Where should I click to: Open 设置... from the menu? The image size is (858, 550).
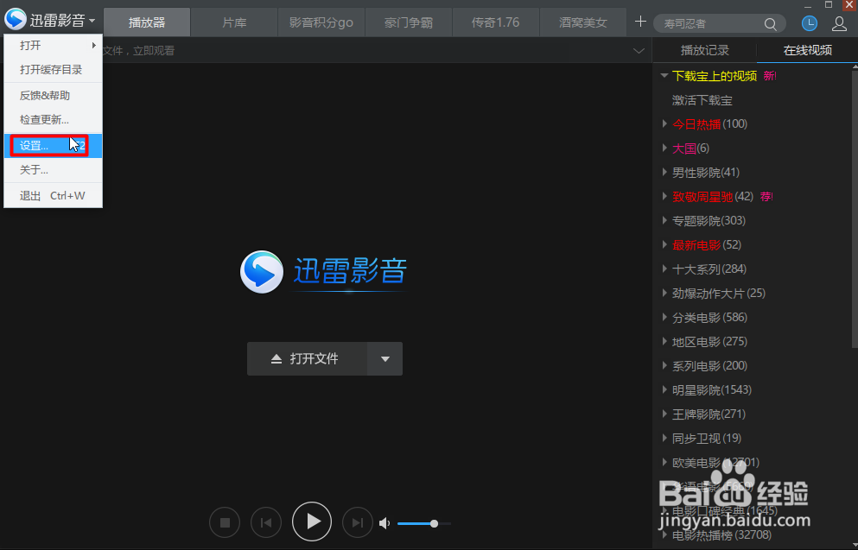click(x=53, y=146)
